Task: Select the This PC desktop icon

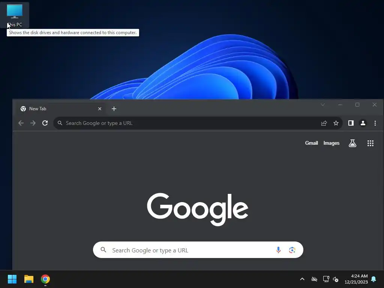Action: tap(15, 15)
